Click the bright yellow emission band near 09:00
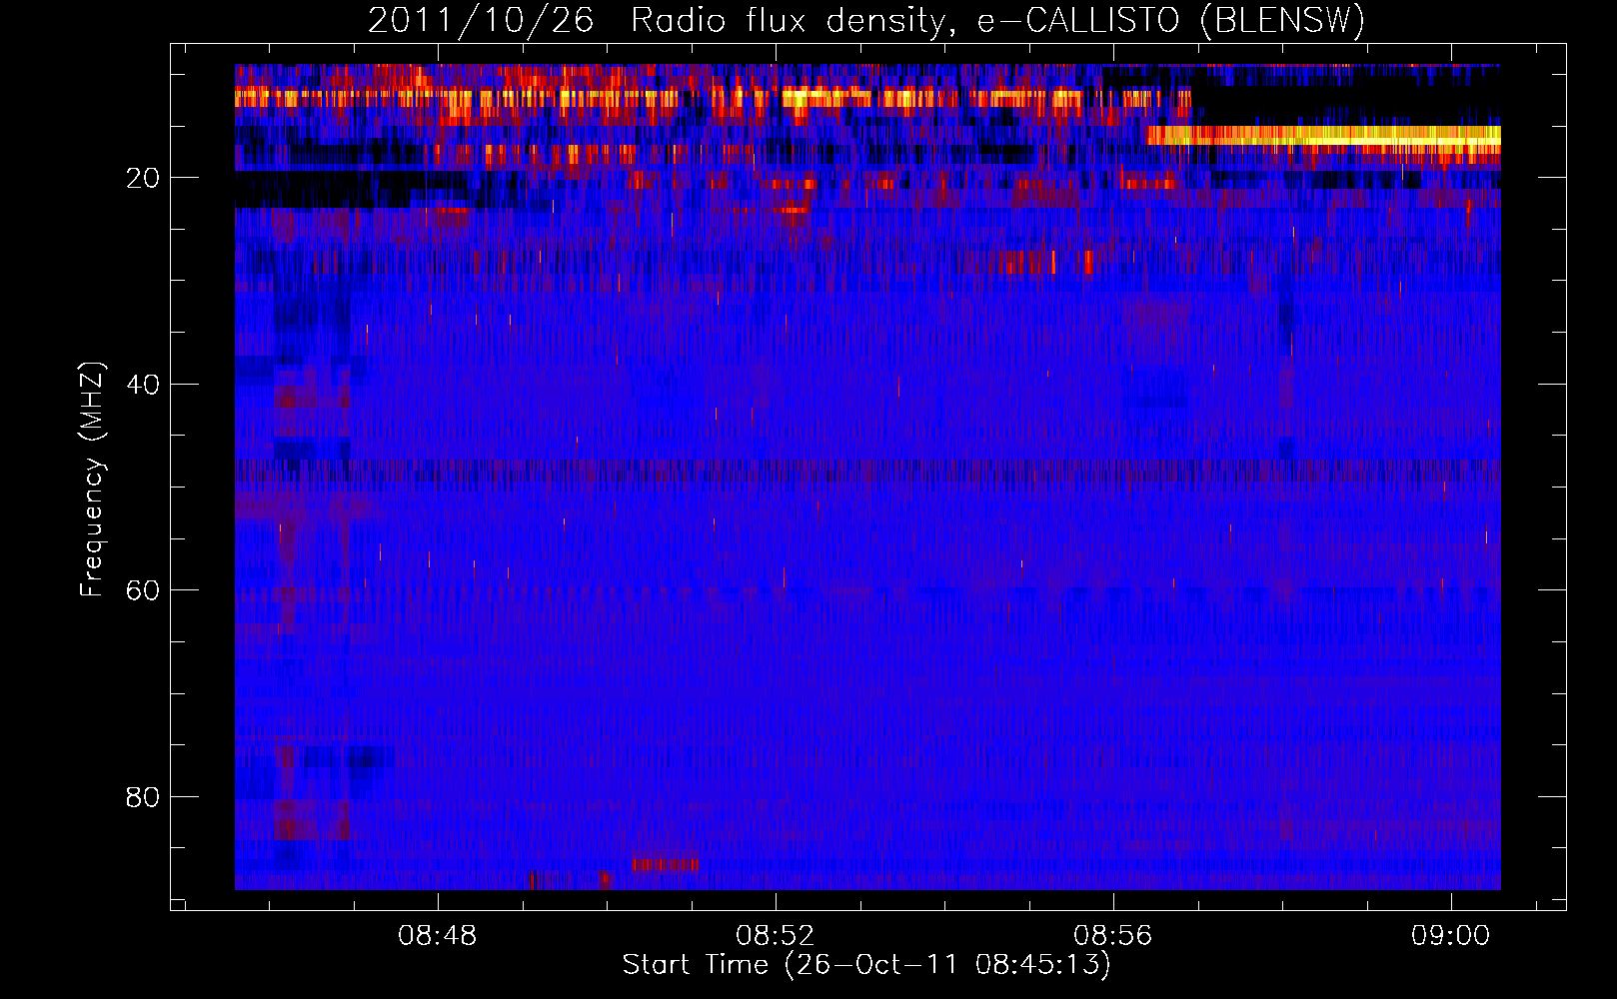The image size is (1617, 999). click(x=1323, y=135)
